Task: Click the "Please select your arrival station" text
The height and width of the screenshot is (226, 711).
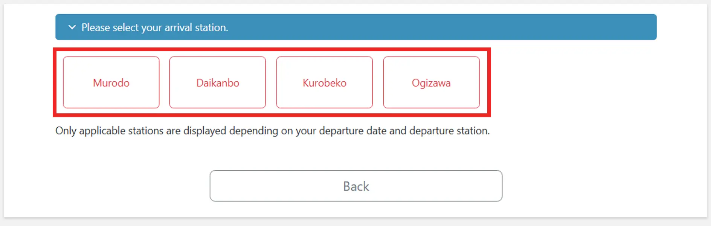Action: [155, 27]
